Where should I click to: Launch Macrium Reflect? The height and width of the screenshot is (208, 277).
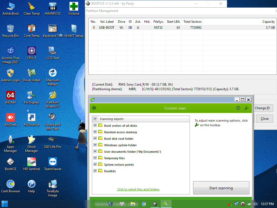[x=53, y=77]
